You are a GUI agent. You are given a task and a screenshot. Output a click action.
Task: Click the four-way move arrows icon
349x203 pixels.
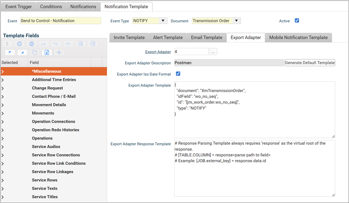coord(59,52)
